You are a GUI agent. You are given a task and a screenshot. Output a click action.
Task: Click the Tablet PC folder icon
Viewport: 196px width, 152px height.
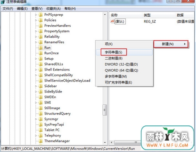(x=40, y=130)
